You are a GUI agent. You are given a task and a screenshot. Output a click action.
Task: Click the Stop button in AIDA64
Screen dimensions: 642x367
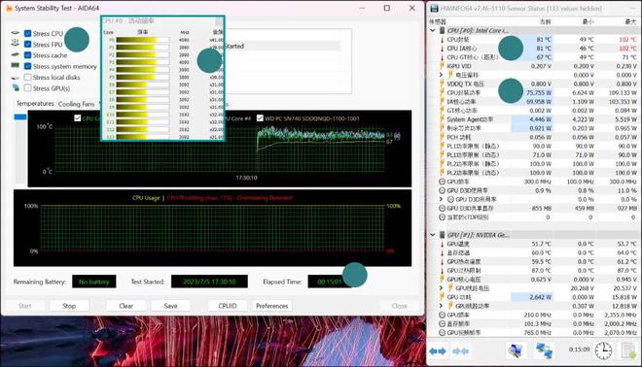(69, 306)
